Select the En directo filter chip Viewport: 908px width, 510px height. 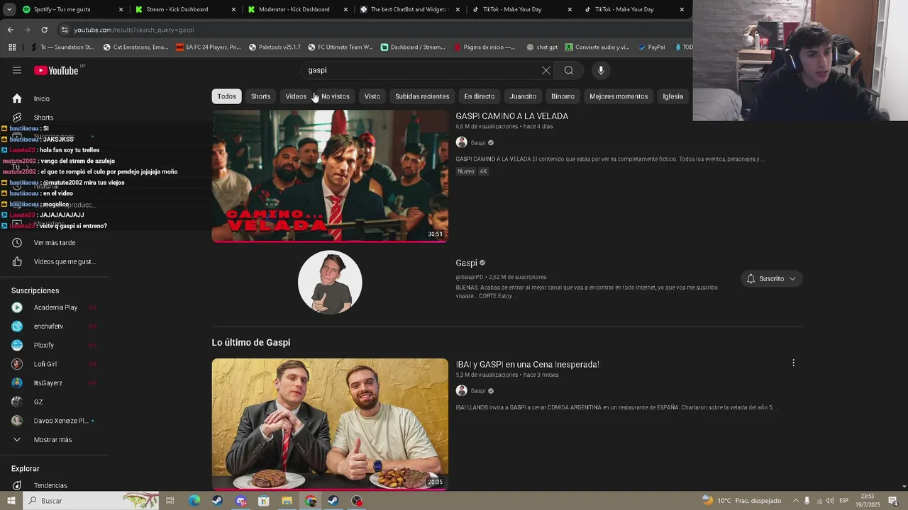[480, 96]
